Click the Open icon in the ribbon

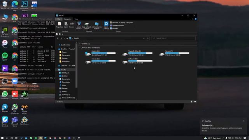(x=66, y=25)
